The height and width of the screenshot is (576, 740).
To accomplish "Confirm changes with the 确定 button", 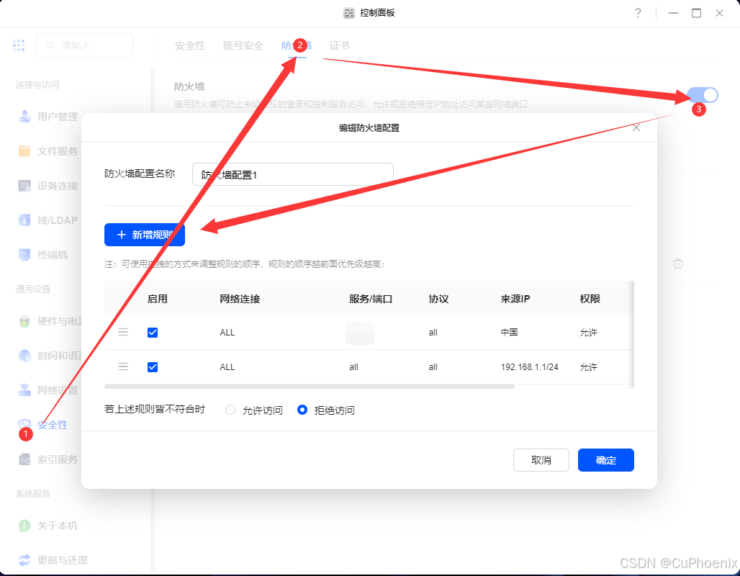I will point(605,460).
